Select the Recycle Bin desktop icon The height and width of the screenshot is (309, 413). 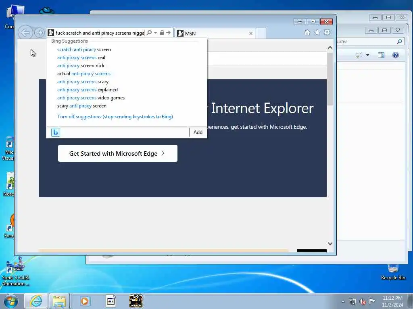pyautogui.click(x=393, y=272)
